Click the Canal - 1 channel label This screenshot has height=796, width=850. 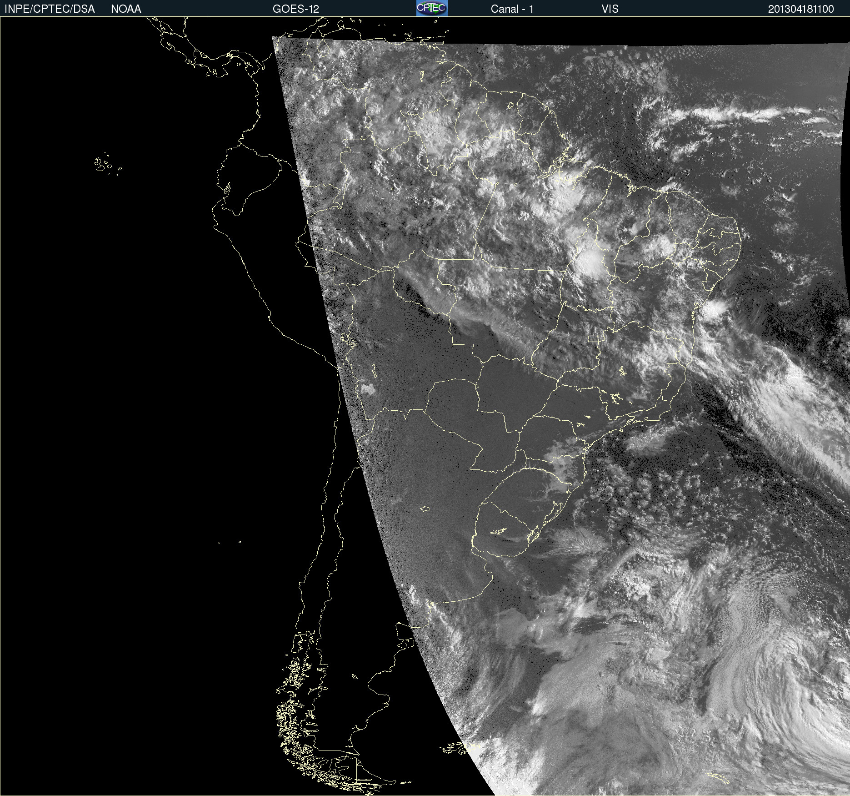tap(512, 9)
